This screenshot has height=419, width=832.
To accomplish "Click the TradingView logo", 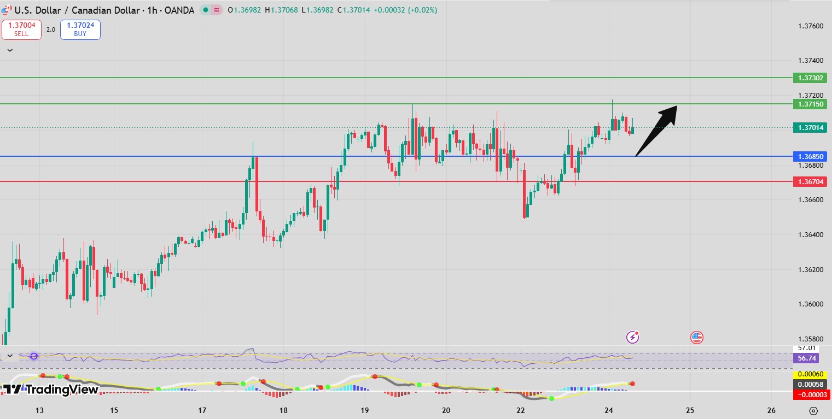I will click(50, 390).
